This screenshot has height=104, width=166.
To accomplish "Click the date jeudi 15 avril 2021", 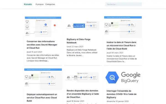I will pyautogui.click(x=34, y=52).
